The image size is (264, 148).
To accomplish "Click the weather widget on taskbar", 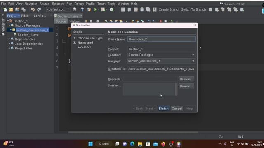I will 8,143.
